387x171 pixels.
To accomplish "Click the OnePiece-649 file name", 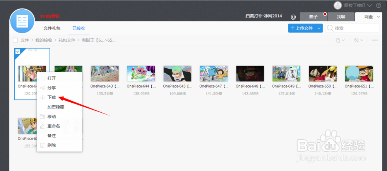I will pos(286,86).
